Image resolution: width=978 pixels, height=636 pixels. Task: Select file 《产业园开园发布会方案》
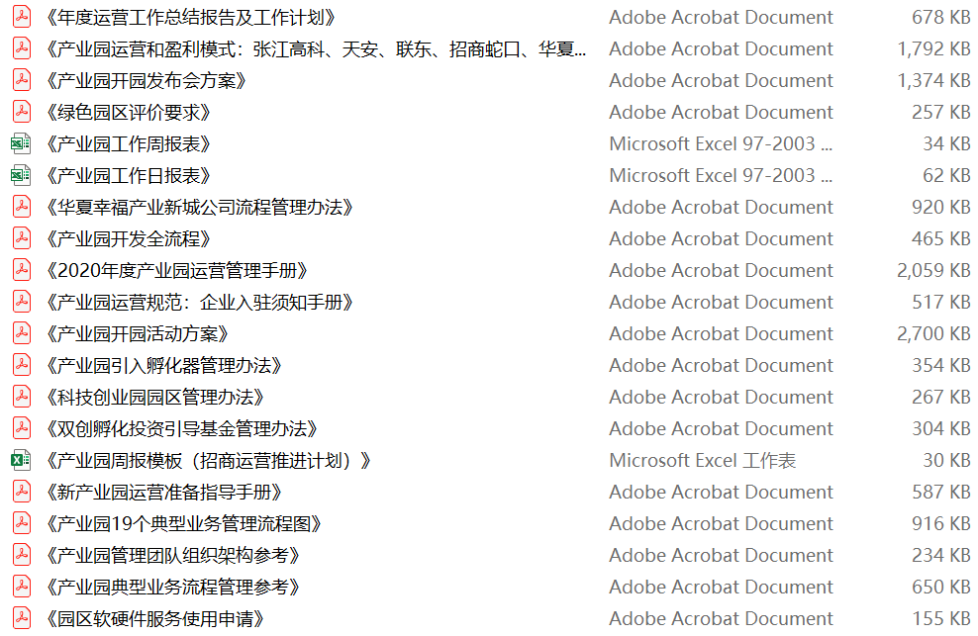pos(146,81)
